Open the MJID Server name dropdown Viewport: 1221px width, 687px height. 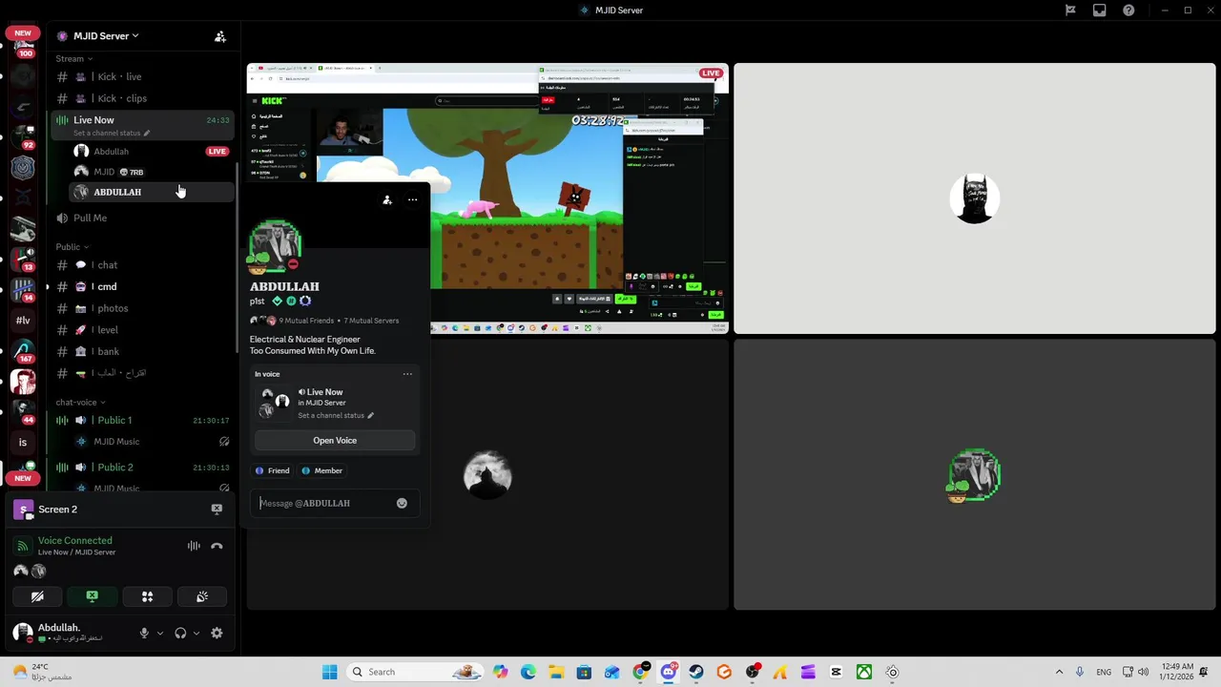[106, 36]
